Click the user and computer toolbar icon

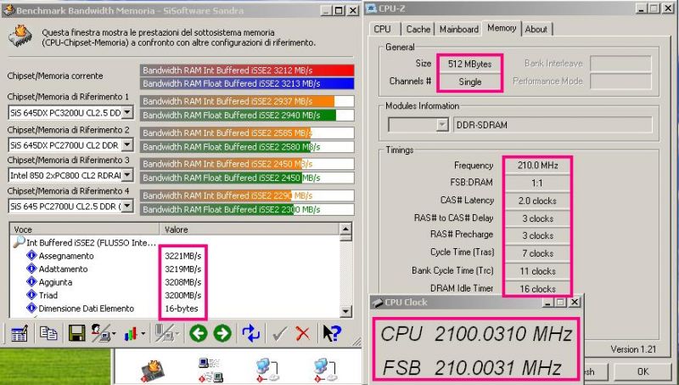[x=100, y=333]
